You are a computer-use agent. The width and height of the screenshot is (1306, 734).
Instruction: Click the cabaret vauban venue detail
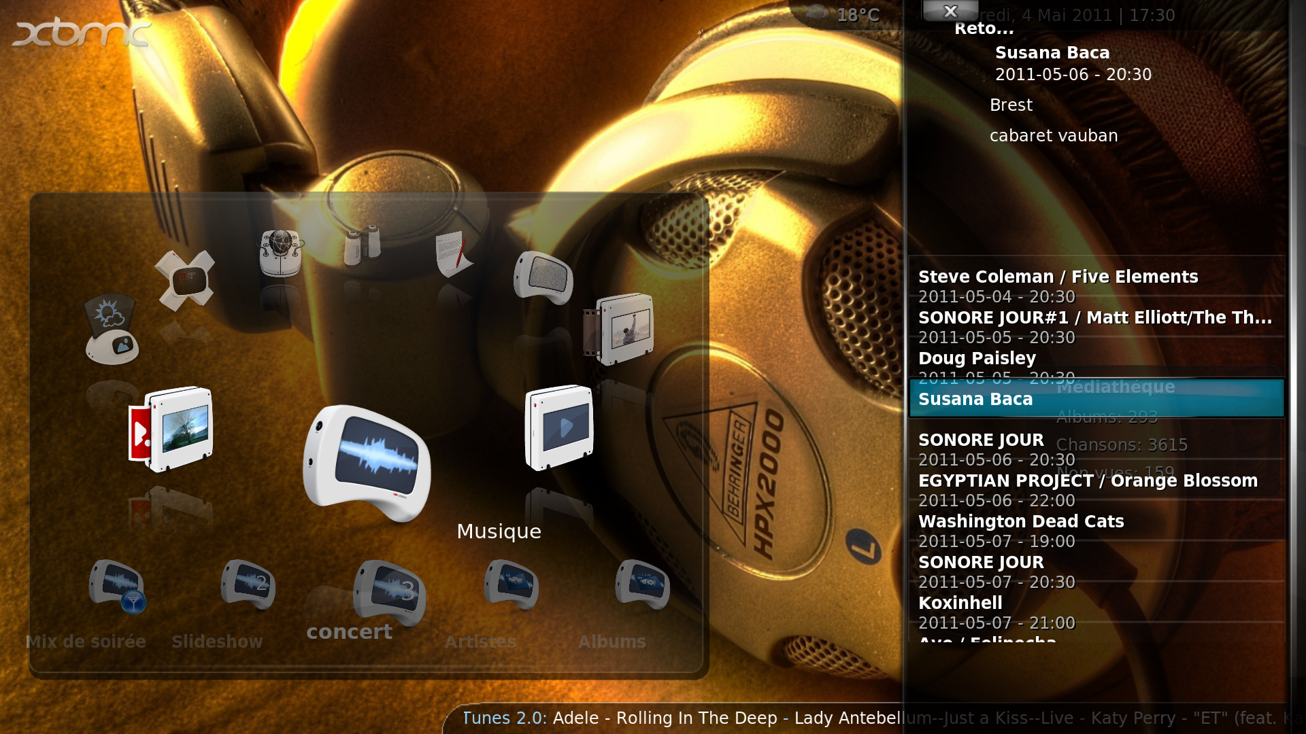pyautogui.click(x=1054, y=135)
